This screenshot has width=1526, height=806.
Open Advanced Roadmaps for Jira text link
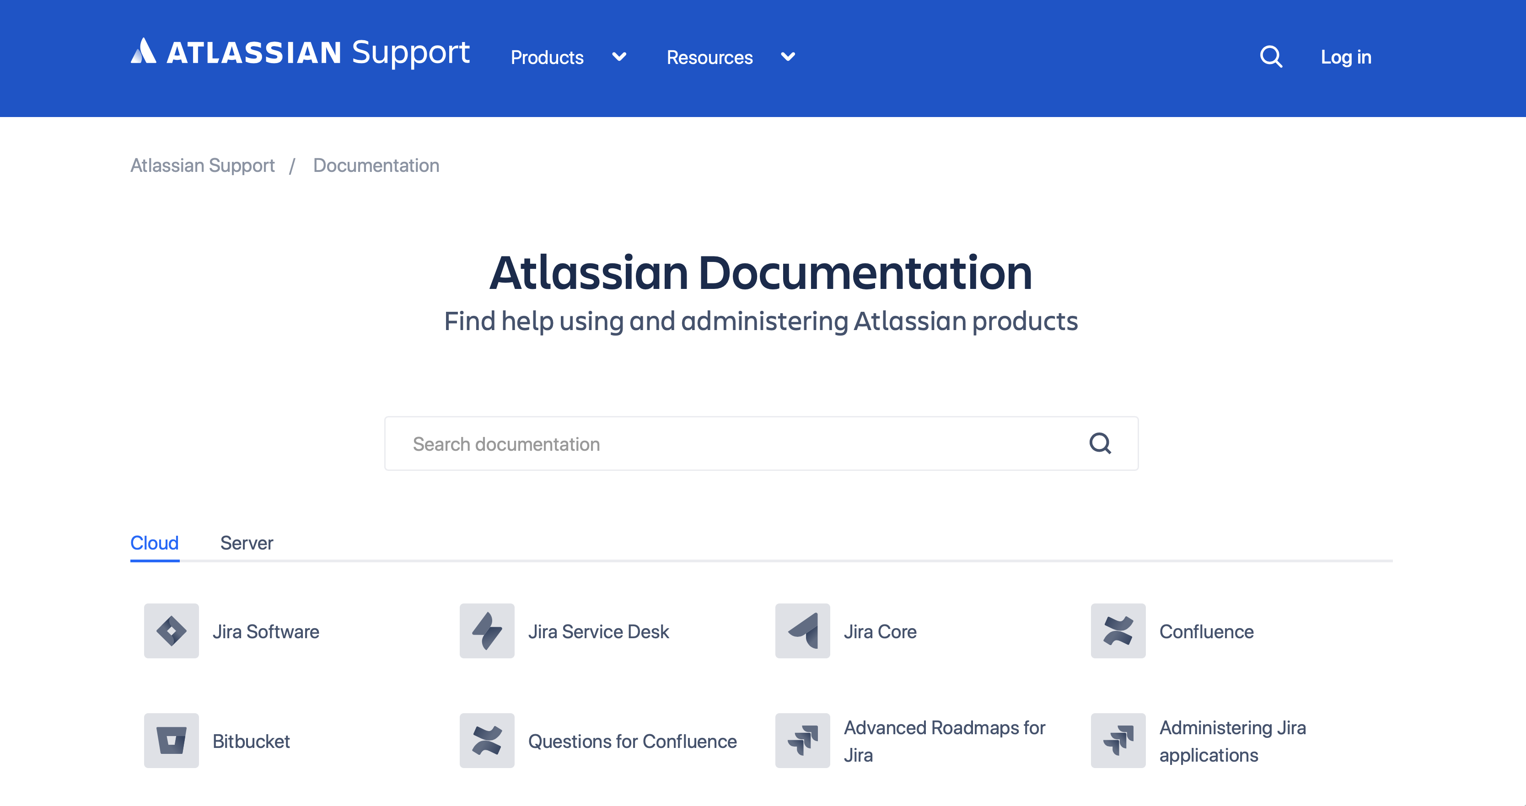(945, 742)
